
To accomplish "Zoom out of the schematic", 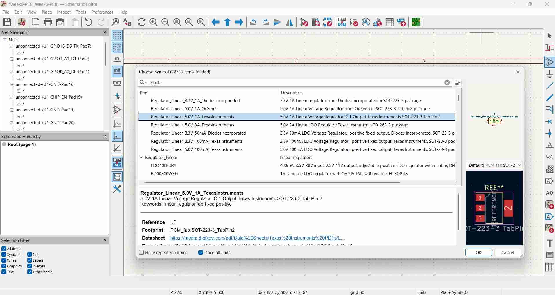I will [165, 22].
